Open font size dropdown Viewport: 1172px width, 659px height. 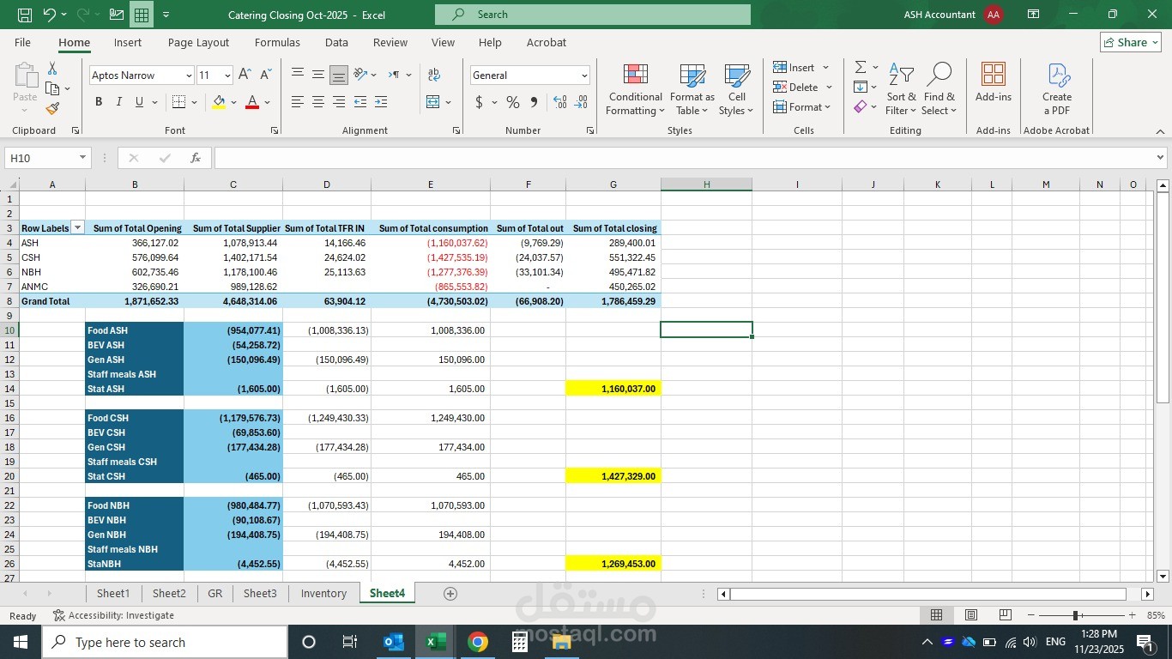(227, 76)
